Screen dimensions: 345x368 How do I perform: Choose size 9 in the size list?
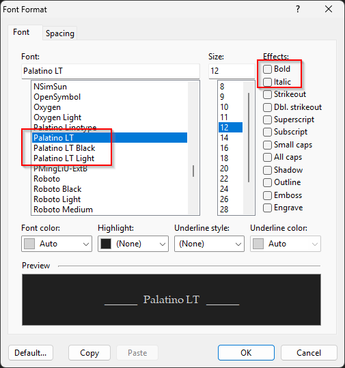pos(231,97)
